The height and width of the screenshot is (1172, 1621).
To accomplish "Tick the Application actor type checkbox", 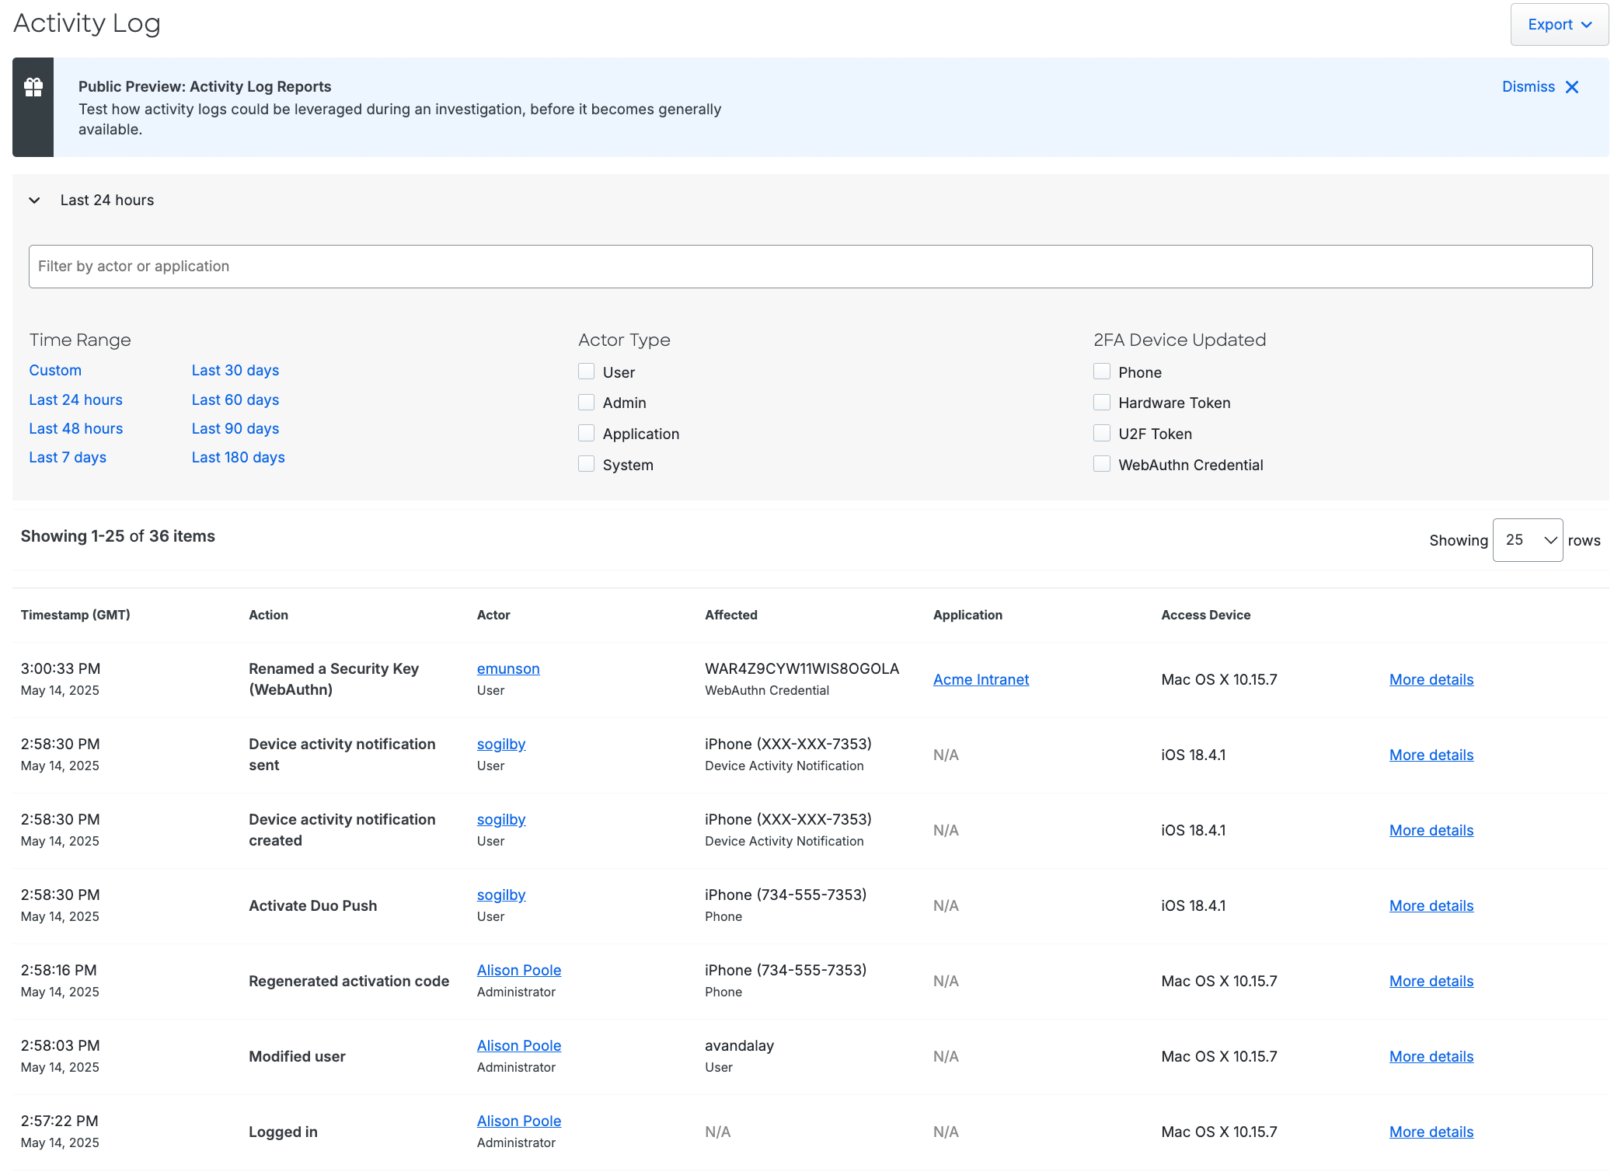I will pos(586,434).
